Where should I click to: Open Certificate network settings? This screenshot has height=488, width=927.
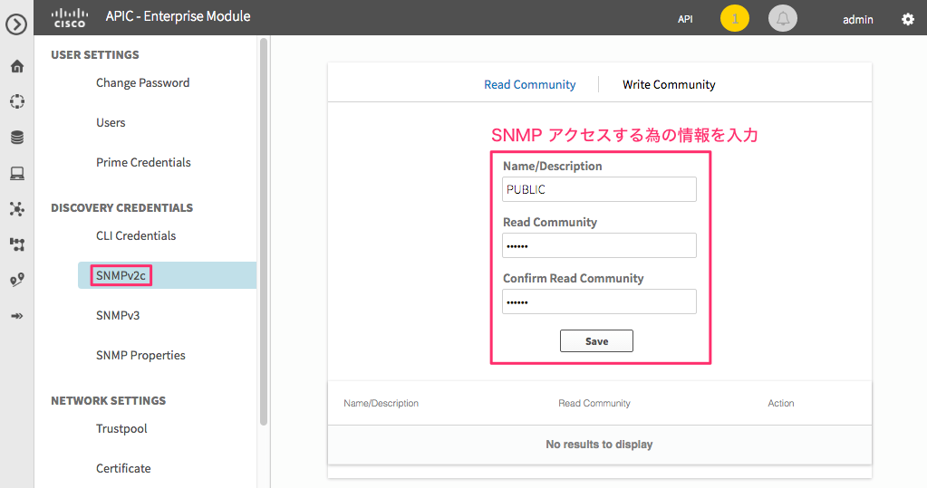pos(123,468)
